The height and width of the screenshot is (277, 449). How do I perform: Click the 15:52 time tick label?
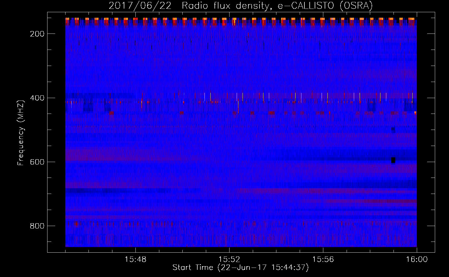pos(229,260)
